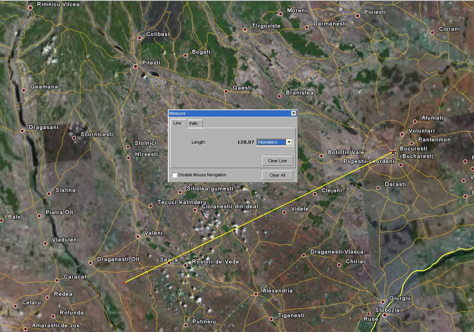This screenshot has height=332, width=474.
Task: Click the 120.07 length value
Action: (245, 142)
